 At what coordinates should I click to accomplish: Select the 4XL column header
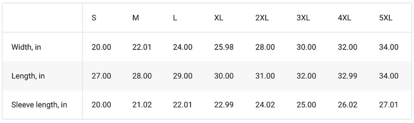click(344, 18)
